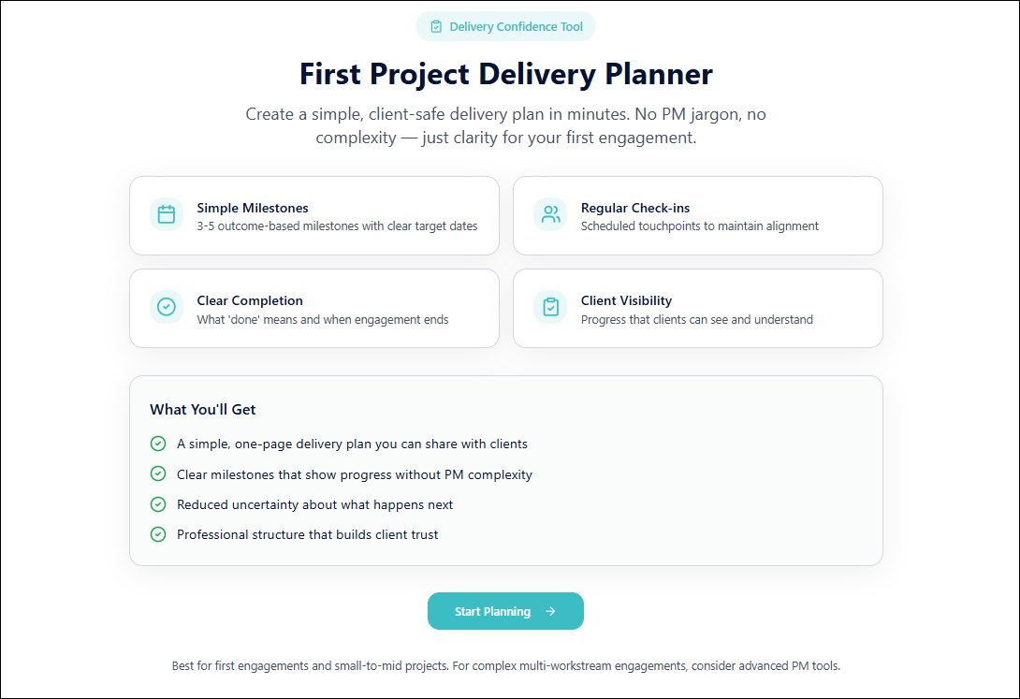This screenshot has width=1020, height=699.
Task: Click the green check next to Professional structure
Action: [158, 534]
